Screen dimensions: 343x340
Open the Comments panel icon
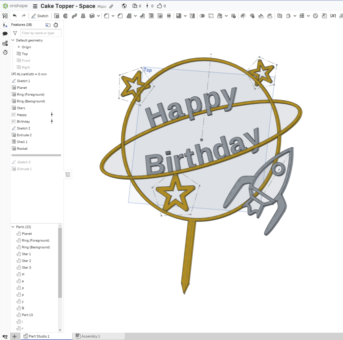coord(5,34)
